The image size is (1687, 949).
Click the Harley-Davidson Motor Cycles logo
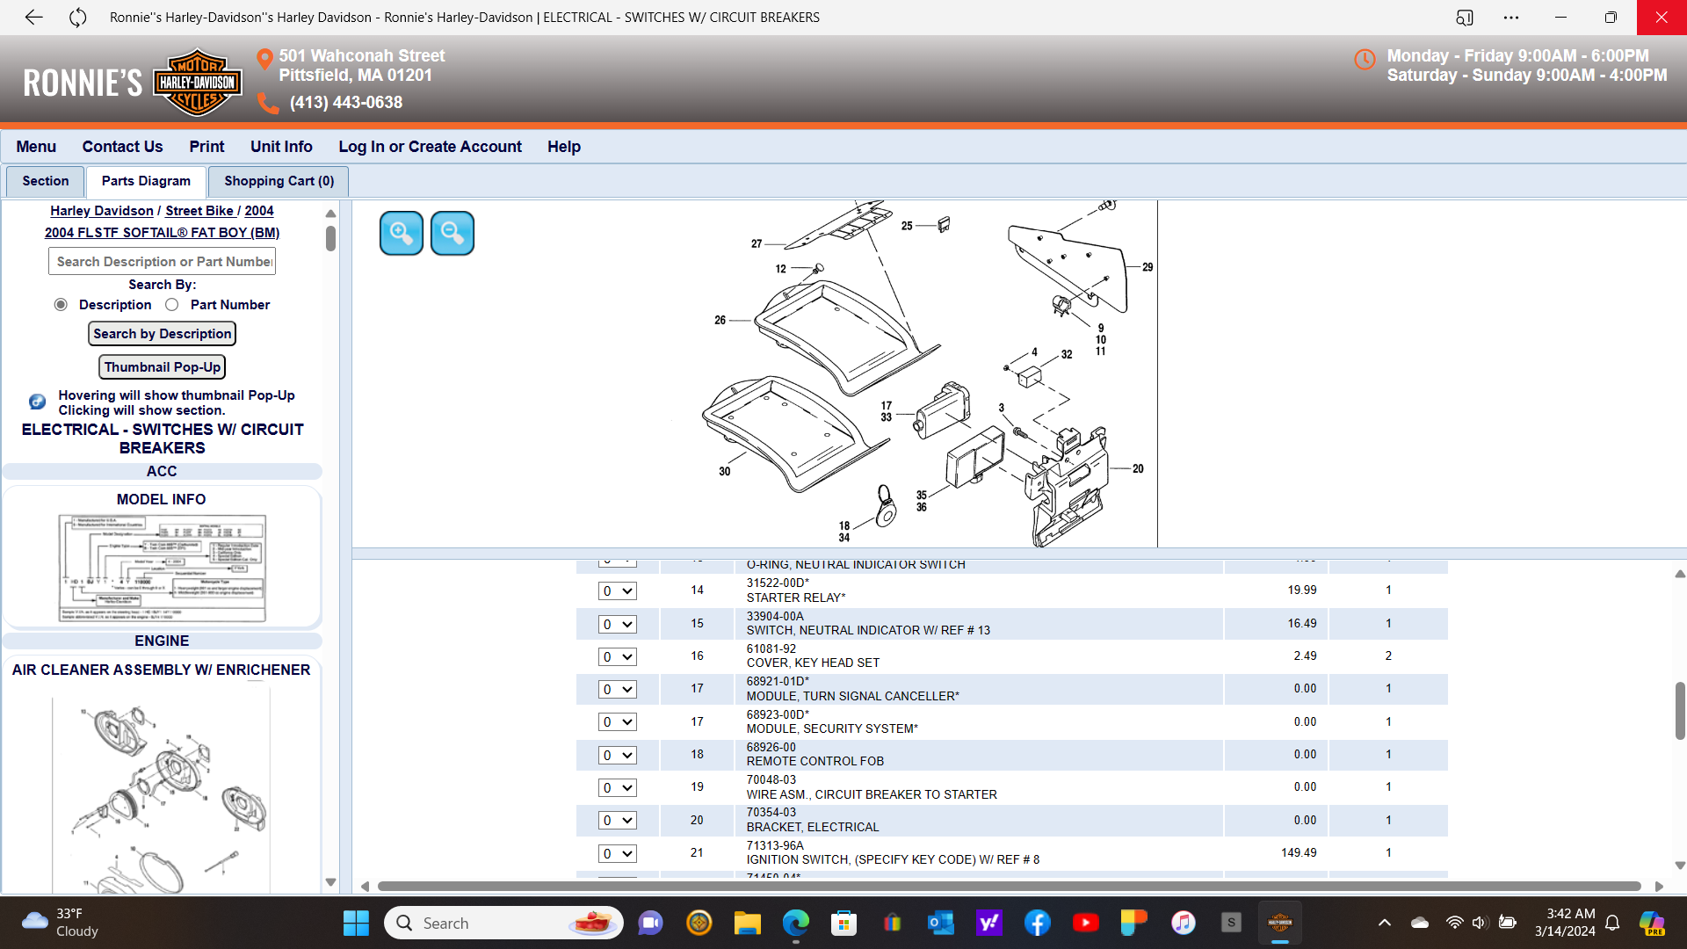point(197,83)
